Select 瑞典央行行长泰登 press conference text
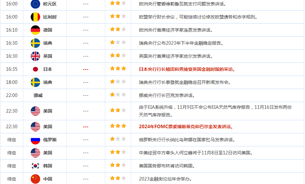This screenshot has width=305, height=184. (x=185, y=82)
